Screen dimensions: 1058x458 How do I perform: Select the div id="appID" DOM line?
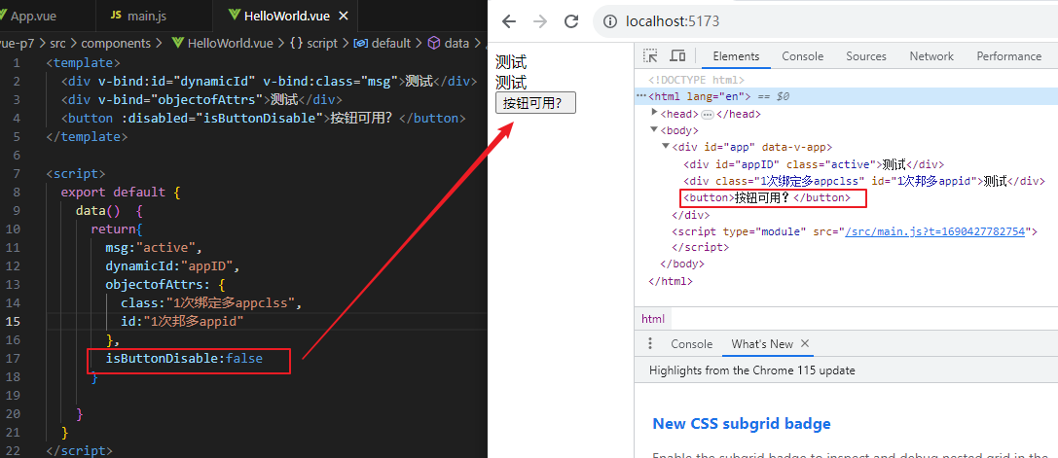click(813, 164)
